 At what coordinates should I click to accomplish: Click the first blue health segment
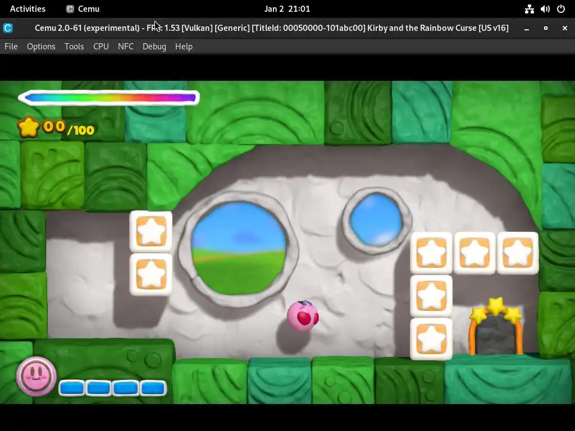point(72,388)
